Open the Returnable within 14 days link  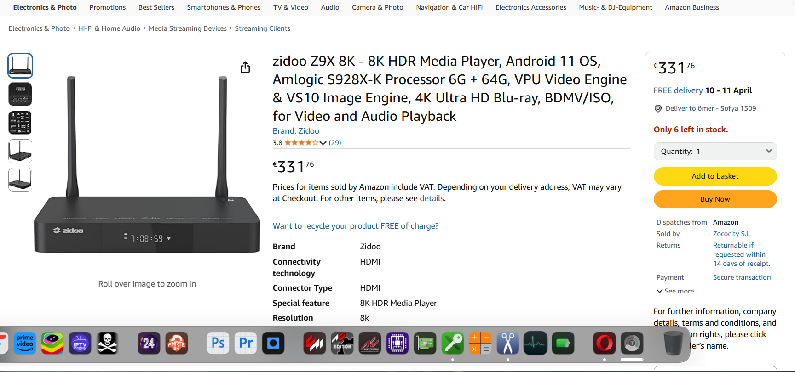[x=742, y=254]
